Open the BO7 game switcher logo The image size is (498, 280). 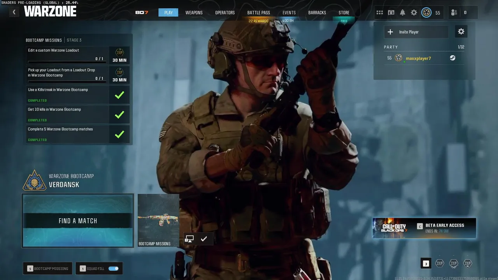coord(142,12)
